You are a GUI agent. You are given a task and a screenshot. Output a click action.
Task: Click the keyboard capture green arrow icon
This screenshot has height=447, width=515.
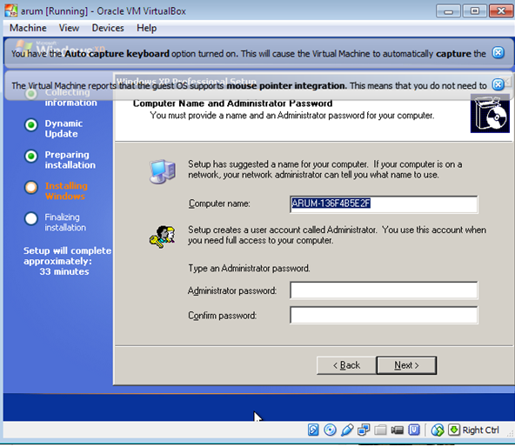point(454,430)
